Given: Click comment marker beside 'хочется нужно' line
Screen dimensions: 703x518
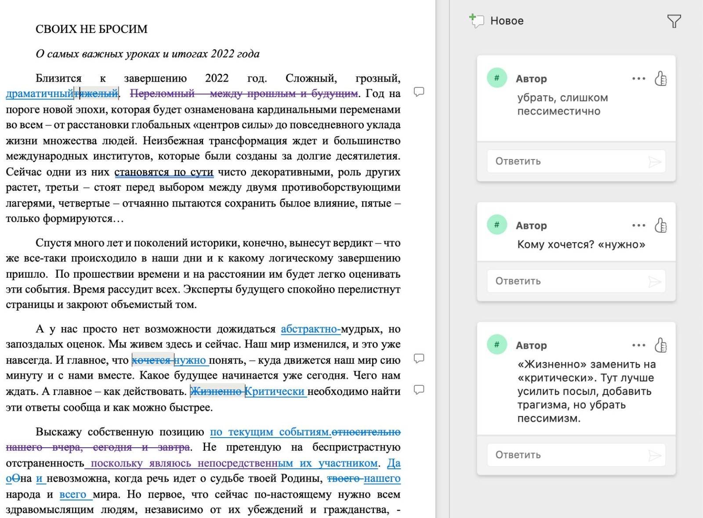Looking at the screenshot, I should click(x=419, y=359).
